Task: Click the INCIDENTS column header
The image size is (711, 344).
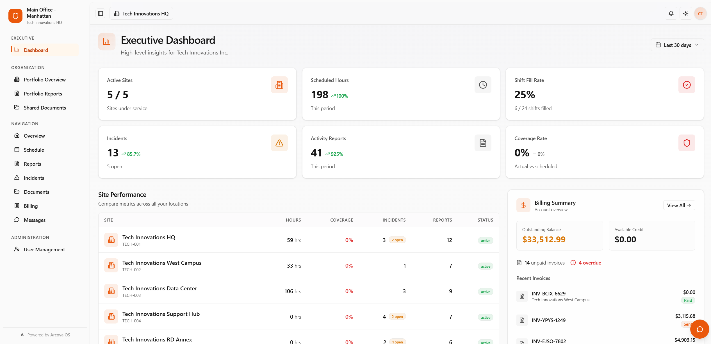Action: coord(394,220)
